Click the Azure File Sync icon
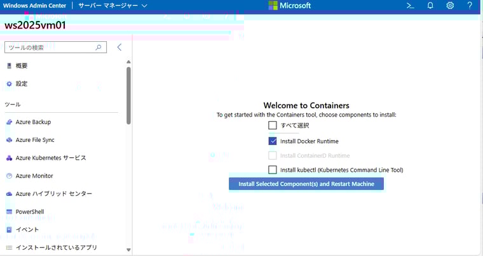 10,140
